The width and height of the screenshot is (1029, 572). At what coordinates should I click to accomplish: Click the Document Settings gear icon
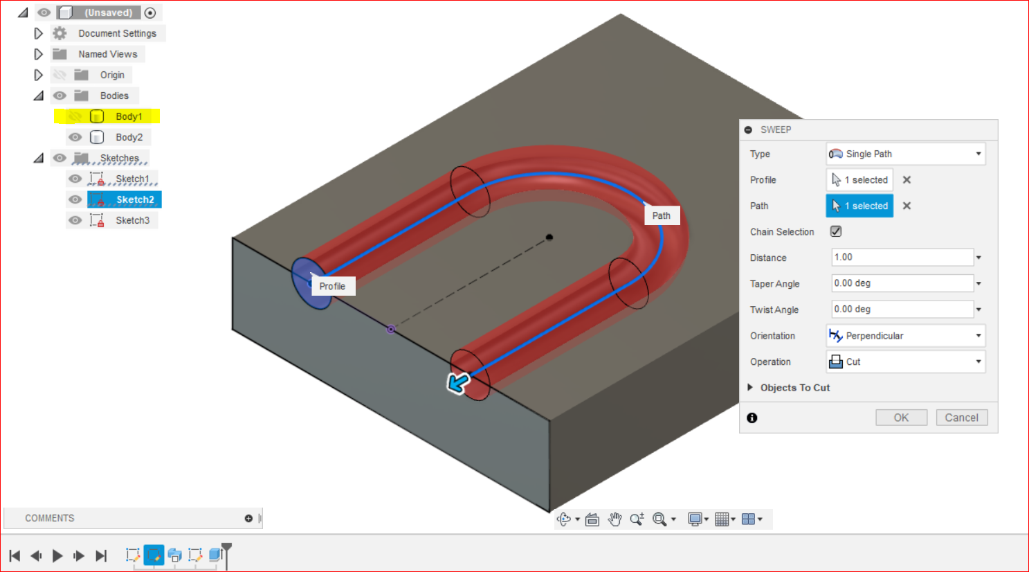coord(60,33)
